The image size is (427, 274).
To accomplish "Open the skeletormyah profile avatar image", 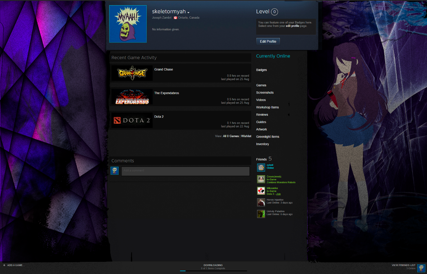I will tap(128, 24).
